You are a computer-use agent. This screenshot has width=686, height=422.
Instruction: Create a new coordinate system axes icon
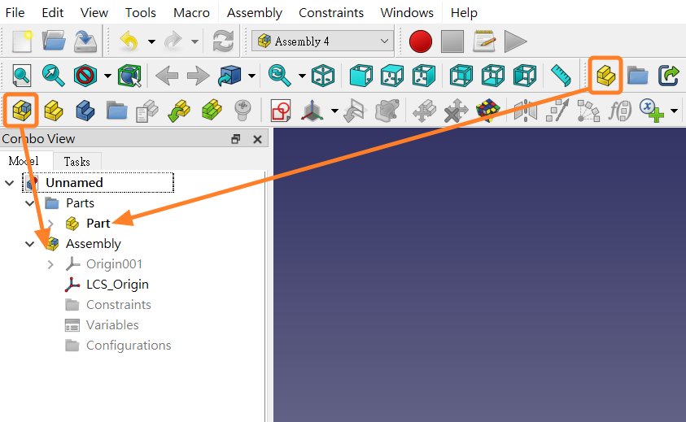tap(312, 111)
